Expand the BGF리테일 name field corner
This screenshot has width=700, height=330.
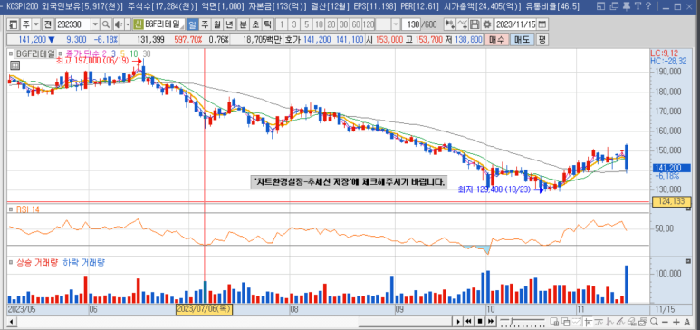tap(182, 28)
